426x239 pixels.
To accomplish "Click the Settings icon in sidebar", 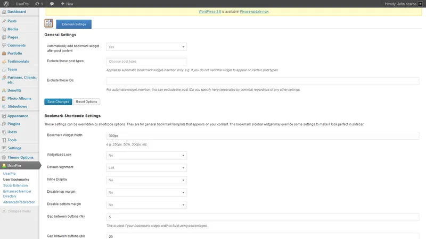I will [x=4, y=148].
